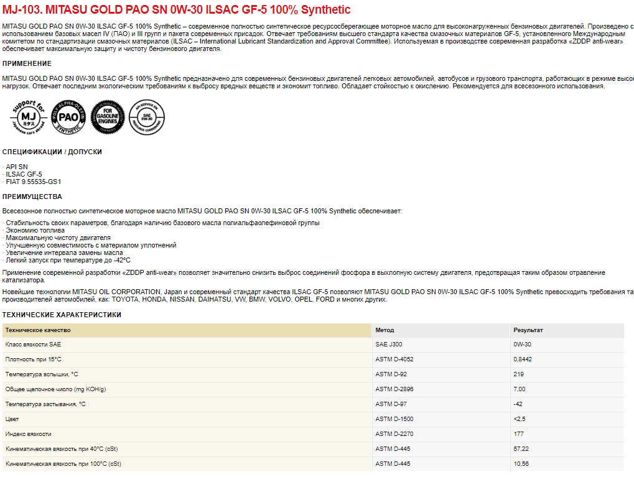Click the ASTM D-4052 method cell

pos(394,359)
